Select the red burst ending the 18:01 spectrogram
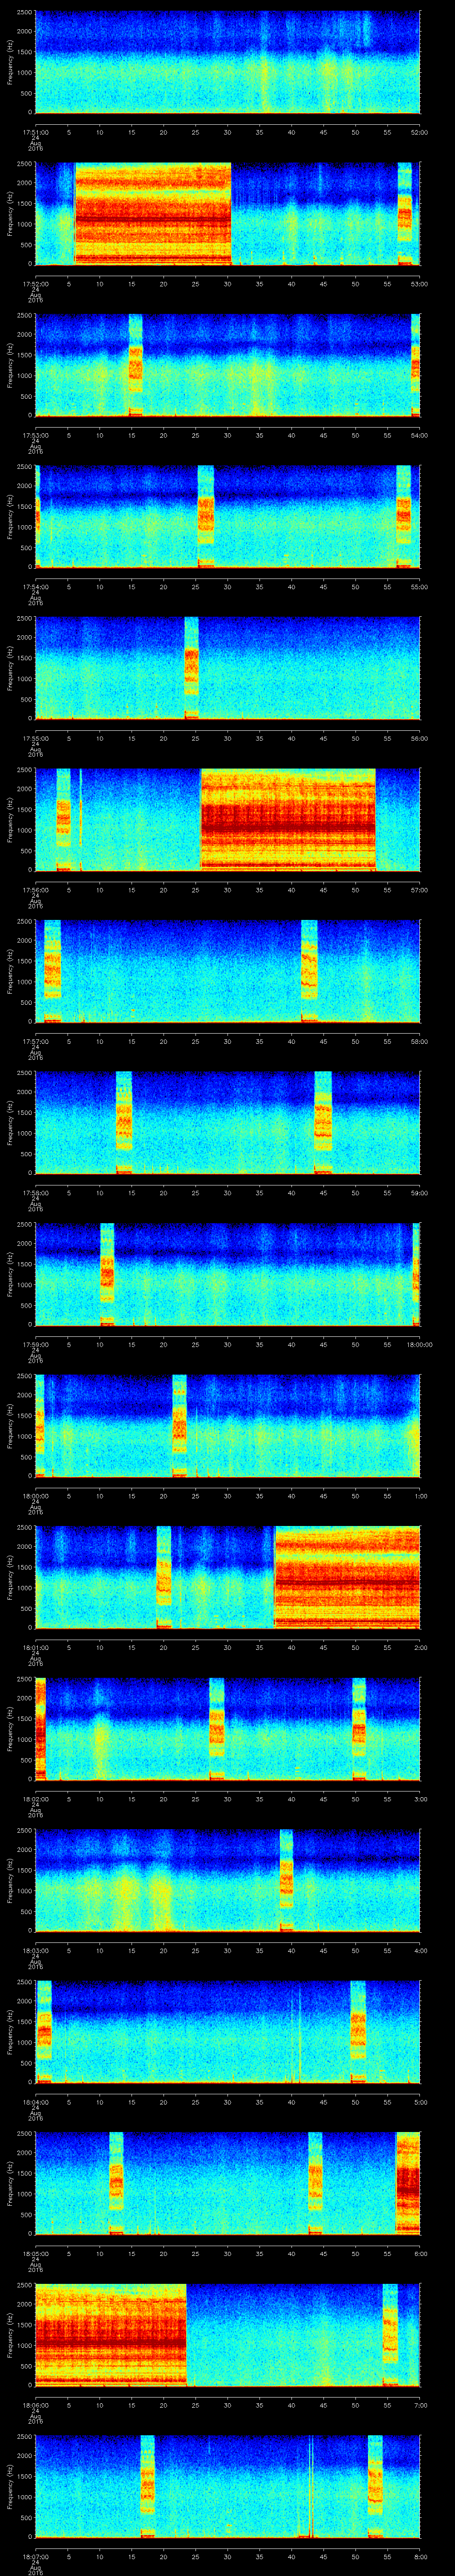Viewport: 455px width, 2576px height. point(347,1577)
